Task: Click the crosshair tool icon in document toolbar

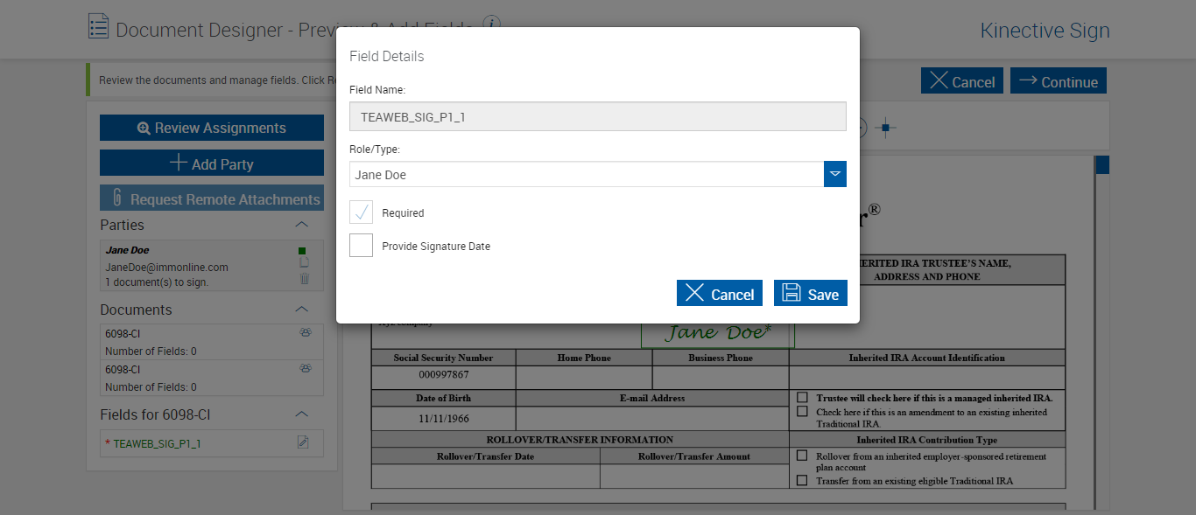Action: click(885, 128)
